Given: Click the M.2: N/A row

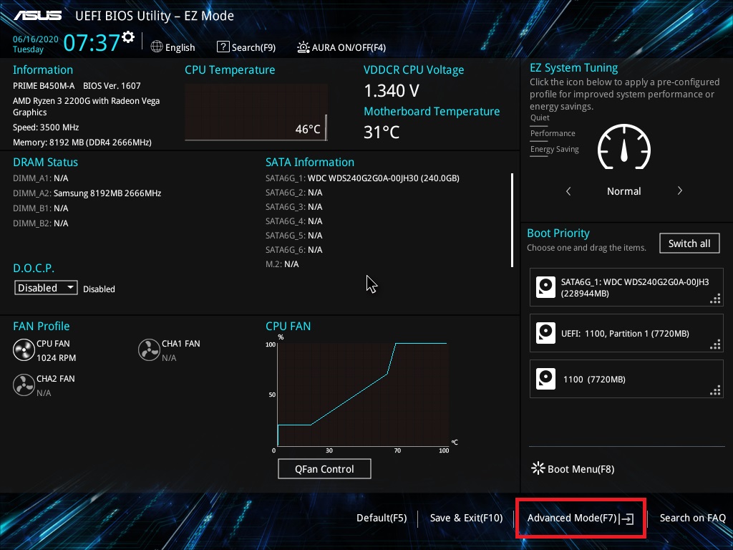Looking at the screenshot, I should coord(282,264).
